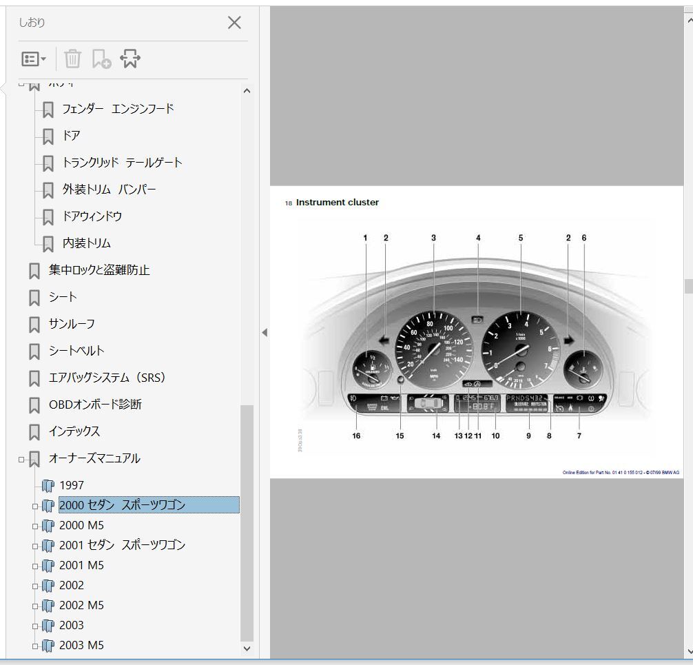This screenshot has width=693, height=665.
Task: Open the エアバッグシステム（SRS）bookmark
Action: 107,378
